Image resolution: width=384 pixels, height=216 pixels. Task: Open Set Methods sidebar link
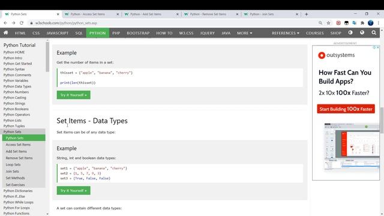click(x=16, y=178)
